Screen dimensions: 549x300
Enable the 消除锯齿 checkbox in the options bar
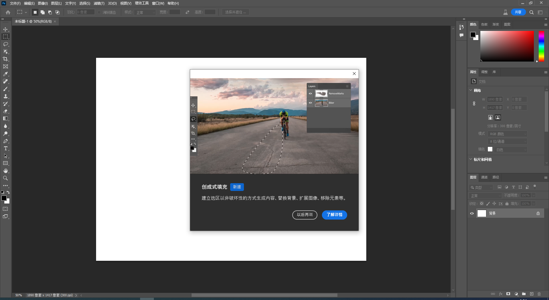point(99,12)
